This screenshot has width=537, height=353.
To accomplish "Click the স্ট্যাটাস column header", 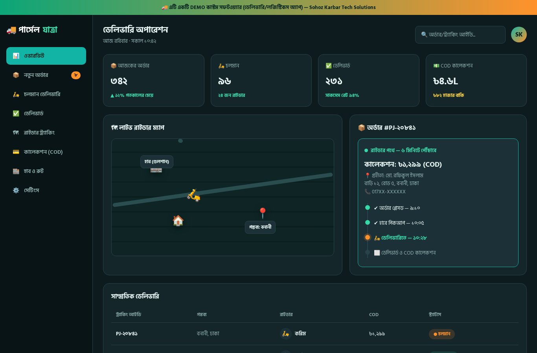I will (x=435, y=315).
